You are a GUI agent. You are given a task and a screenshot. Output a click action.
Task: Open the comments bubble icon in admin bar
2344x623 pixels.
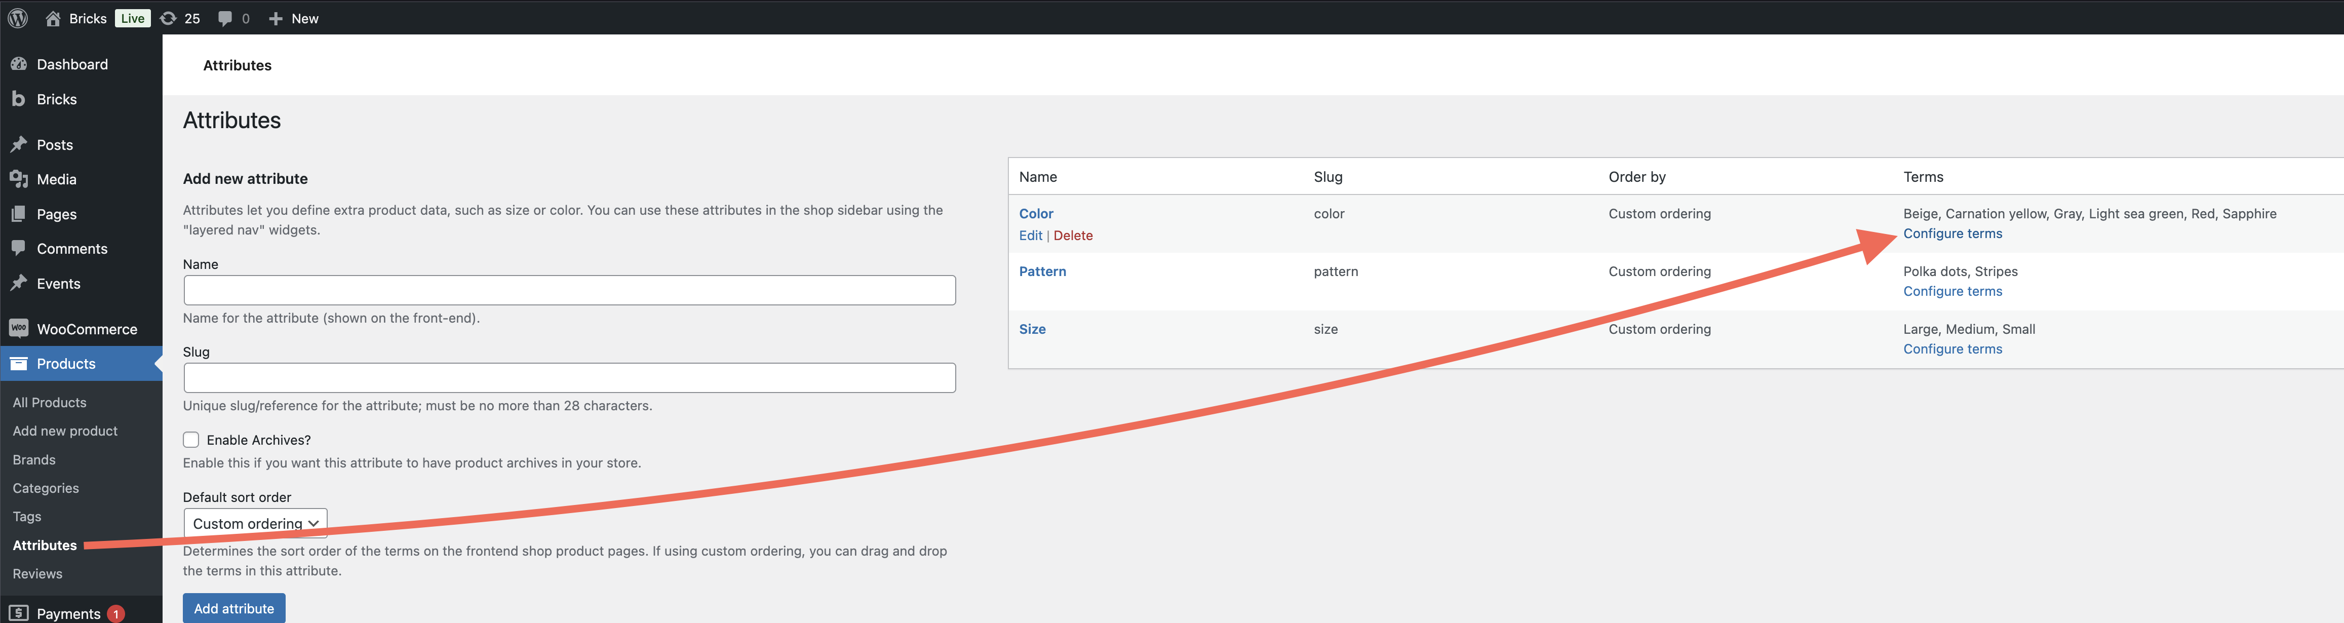tap(226, 18)
